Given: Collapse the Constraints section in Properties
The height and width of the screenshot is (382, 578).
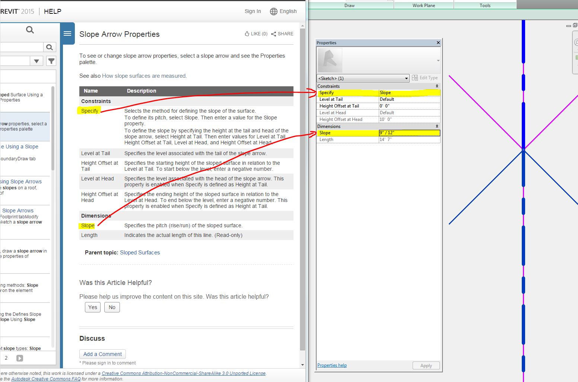Looking at the screenshot, I should coord(437,86).
